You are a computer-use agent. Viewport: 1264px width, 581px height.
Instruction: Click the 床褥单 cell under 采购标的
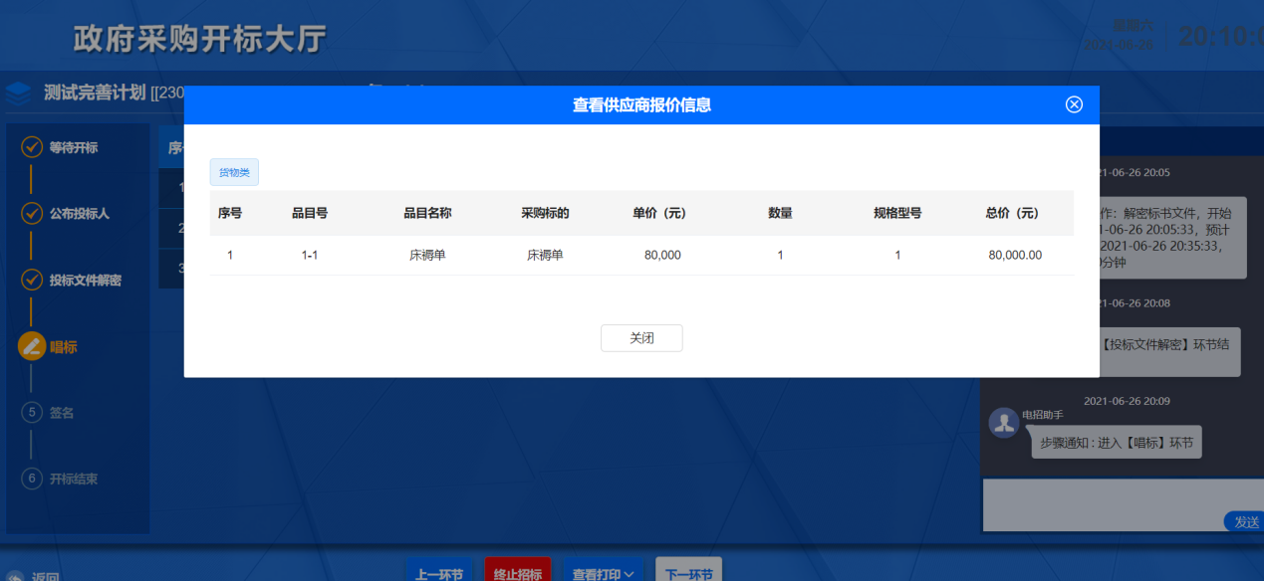545,255
